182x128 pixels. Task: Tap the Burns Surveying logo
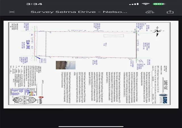[x=164, y=98]
